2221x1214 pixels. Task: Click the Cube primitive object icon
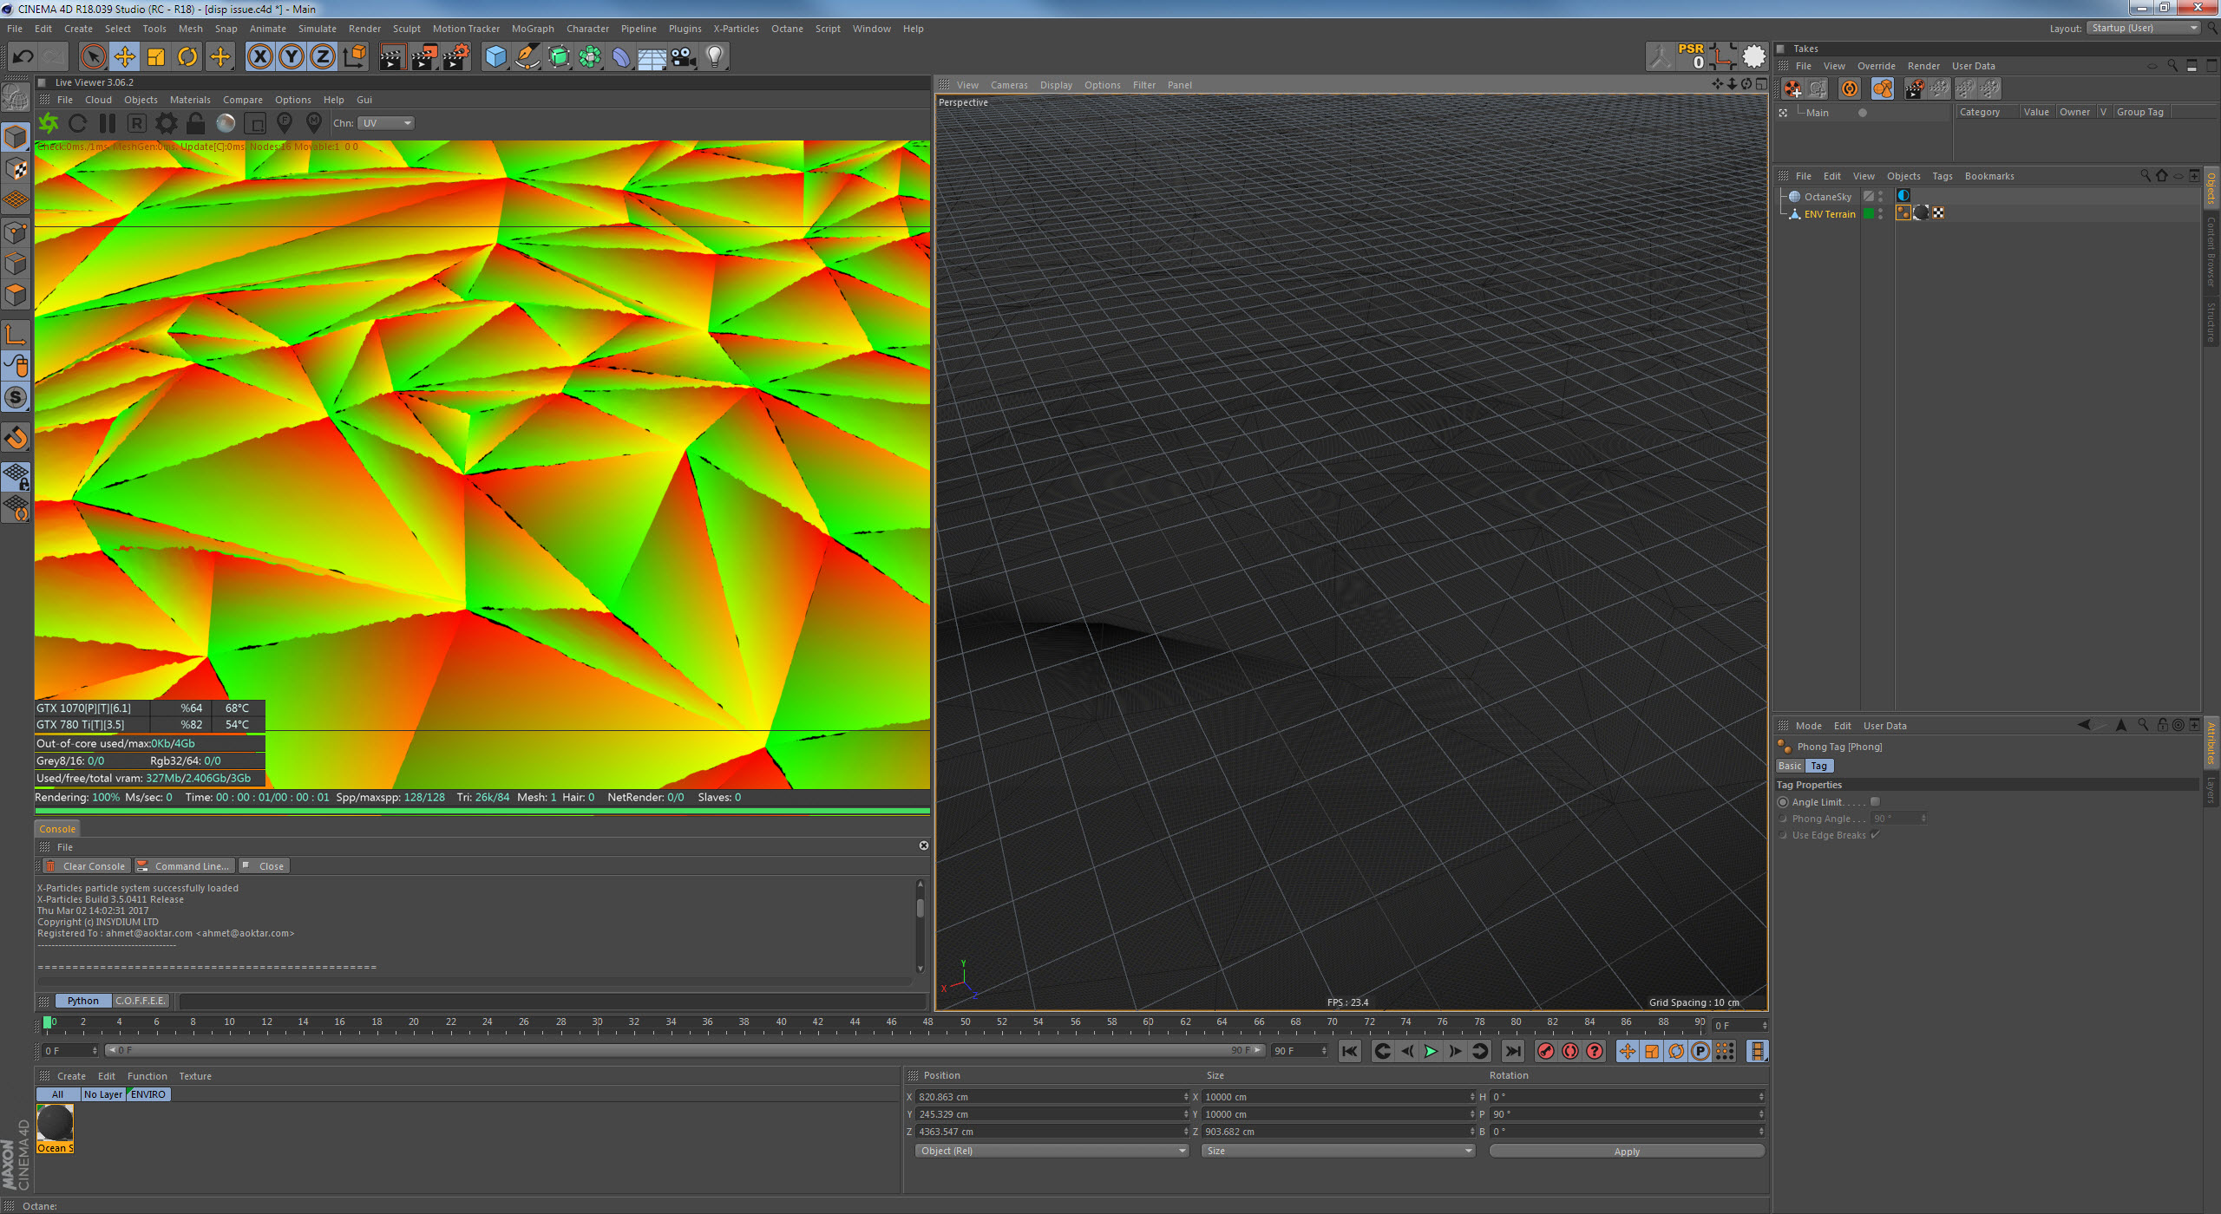tap(495, 57)
